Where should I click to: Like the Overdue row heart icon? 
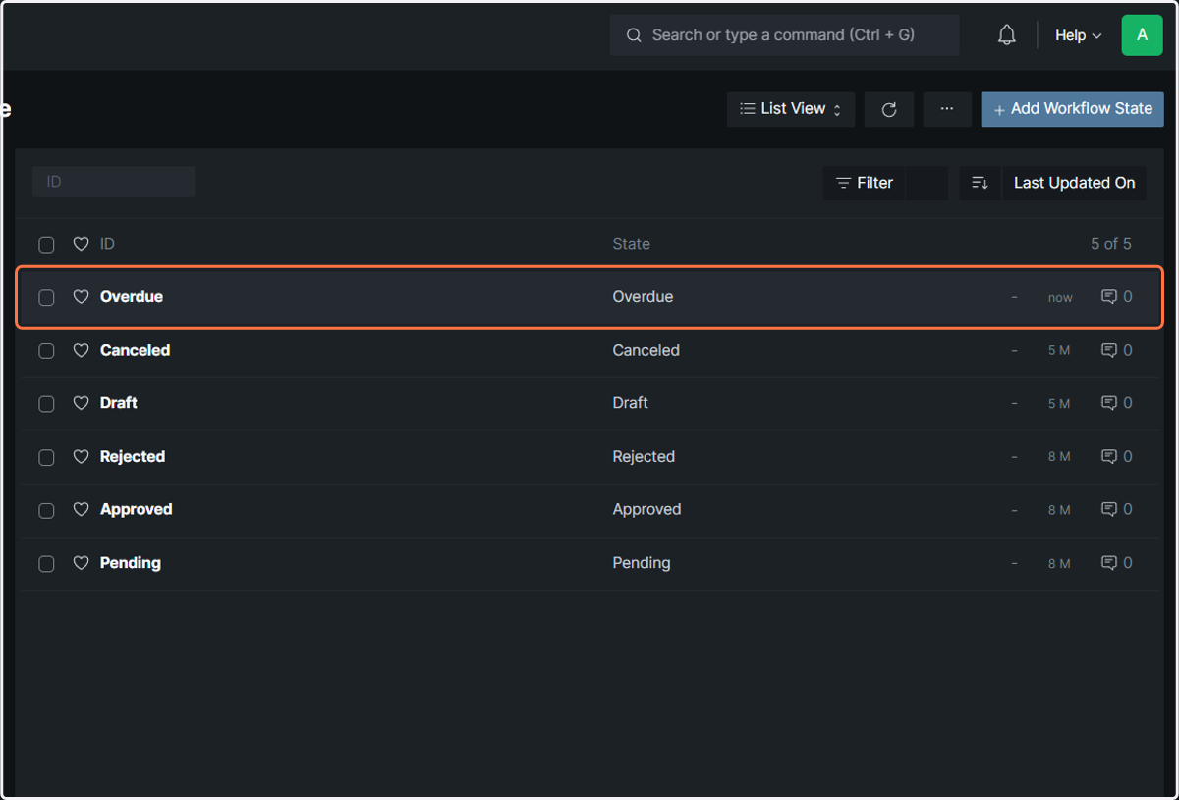(82, 297)
